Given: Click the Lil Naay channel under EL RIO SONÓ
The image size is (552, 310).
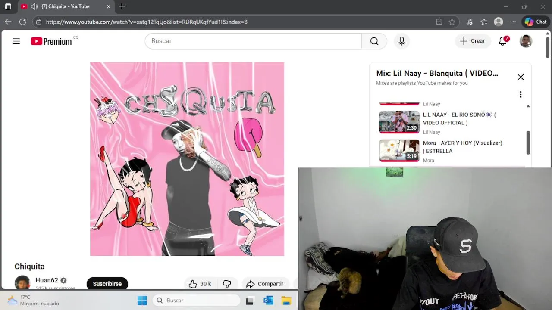Looking at the screenshot, I should pos(432,132).
